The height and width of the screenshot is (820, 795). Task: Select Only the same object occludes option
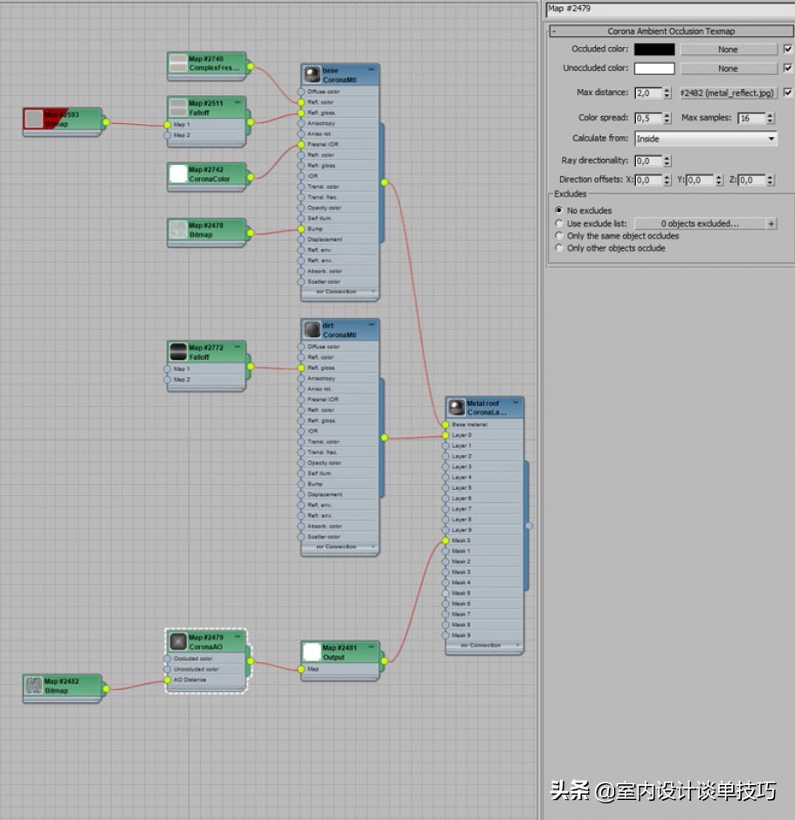tap(558, 236)
